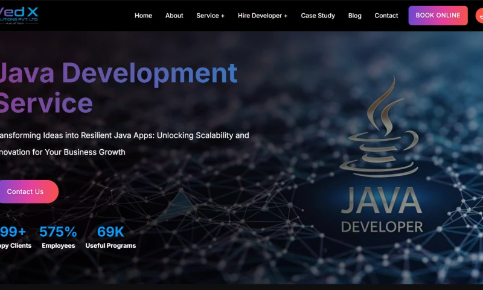This screenshot has height=290, width=483.
Task: Open the Case Study page
Action: click(x=318, y=16)
